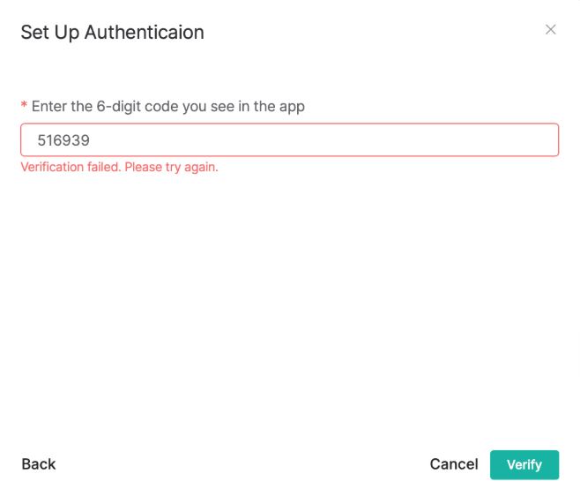The width and height of the screenshot is (580, 504).
Task: Place cursor on the 516939 code text
Action: click(63, 140)
